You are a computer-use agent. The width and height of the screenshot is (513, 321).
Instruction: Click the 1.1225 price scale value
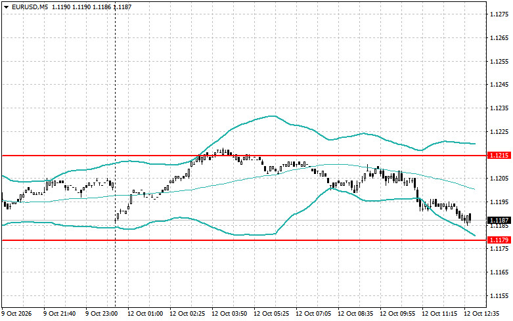point(500,132)
